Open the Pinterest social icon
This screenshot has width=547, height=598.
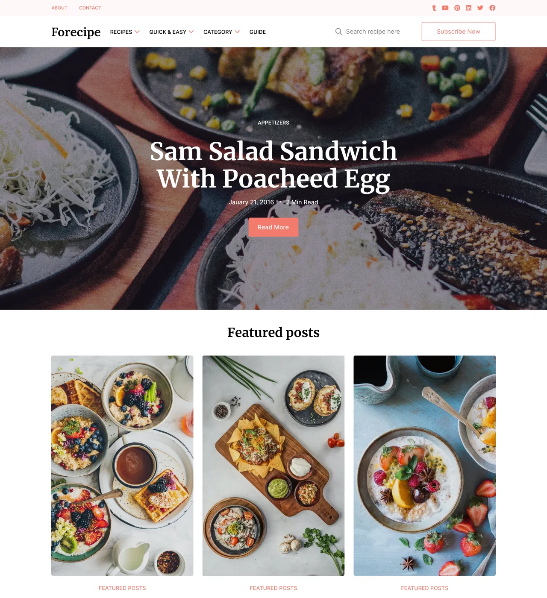(x=457, y=8)
